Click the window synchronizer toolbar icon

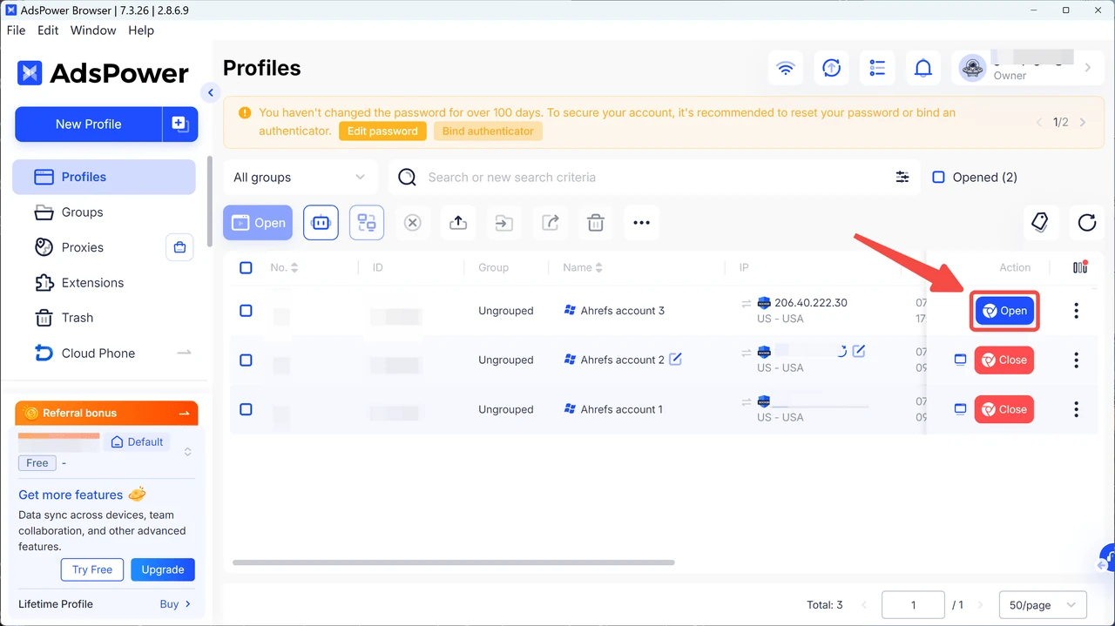click(x=367, y=223)
